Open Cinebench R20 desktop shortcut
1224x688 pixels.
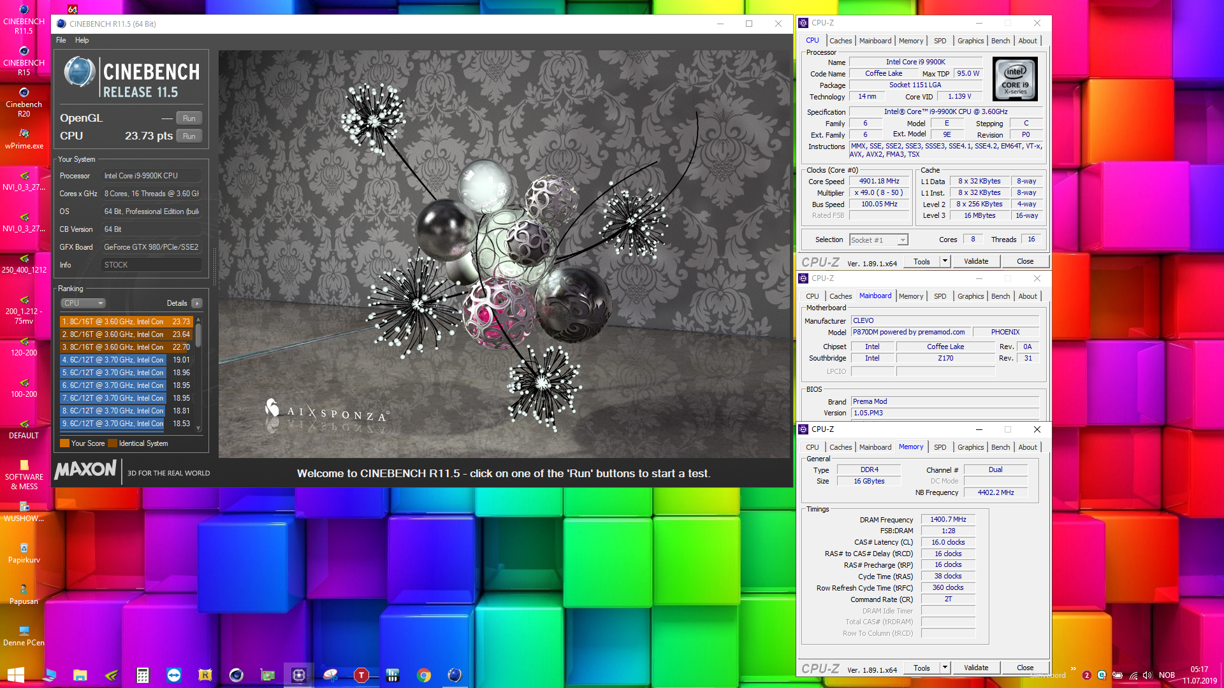pyautogui.click(x=24, y=102)
